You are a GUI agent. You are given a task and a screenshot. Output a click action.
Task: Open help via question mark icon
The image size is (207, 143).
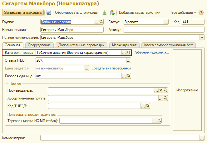pyautogui.click(x=201, y=13)
